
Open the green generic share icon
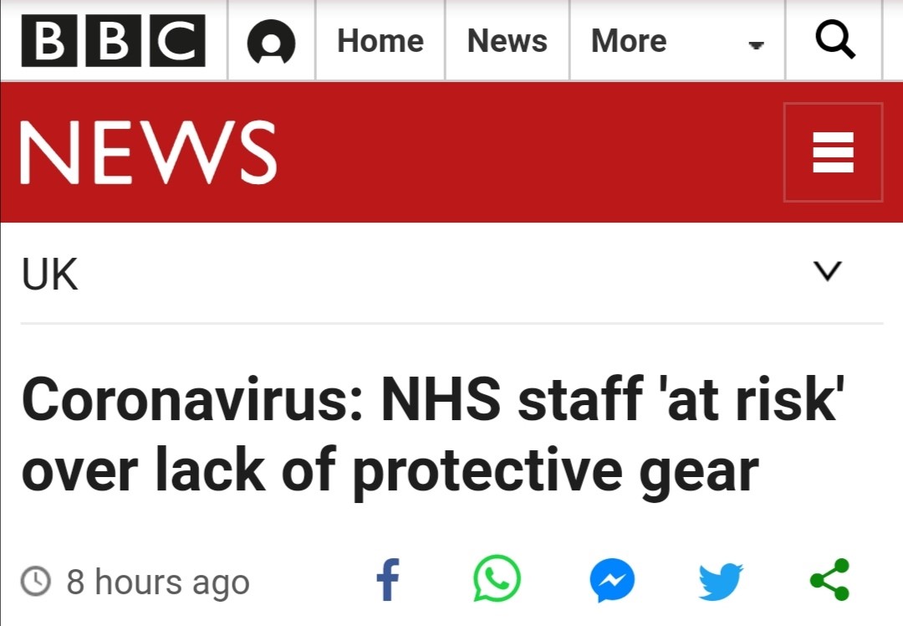coord(829,579)
